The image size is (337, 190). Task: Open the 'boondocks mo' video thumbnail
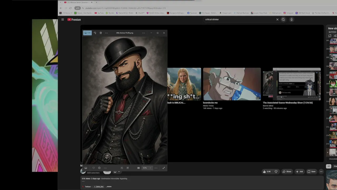pyautogui.click(x=232, y=84)
